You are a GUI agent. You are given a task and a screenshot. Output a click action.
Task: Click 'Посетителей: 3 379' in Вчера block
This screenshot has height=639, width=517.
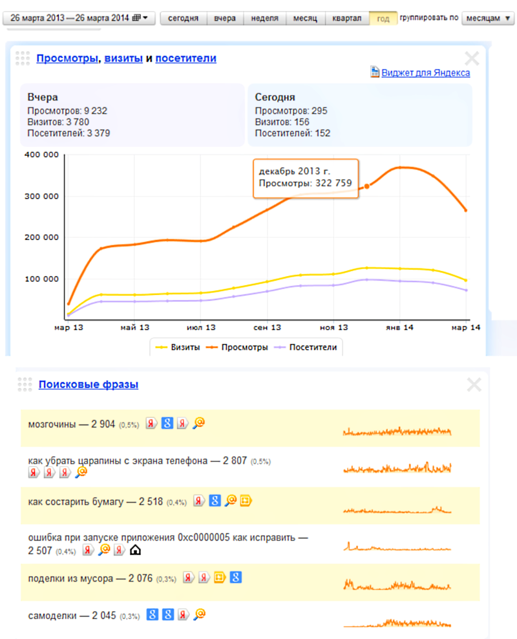coord(69,133)
